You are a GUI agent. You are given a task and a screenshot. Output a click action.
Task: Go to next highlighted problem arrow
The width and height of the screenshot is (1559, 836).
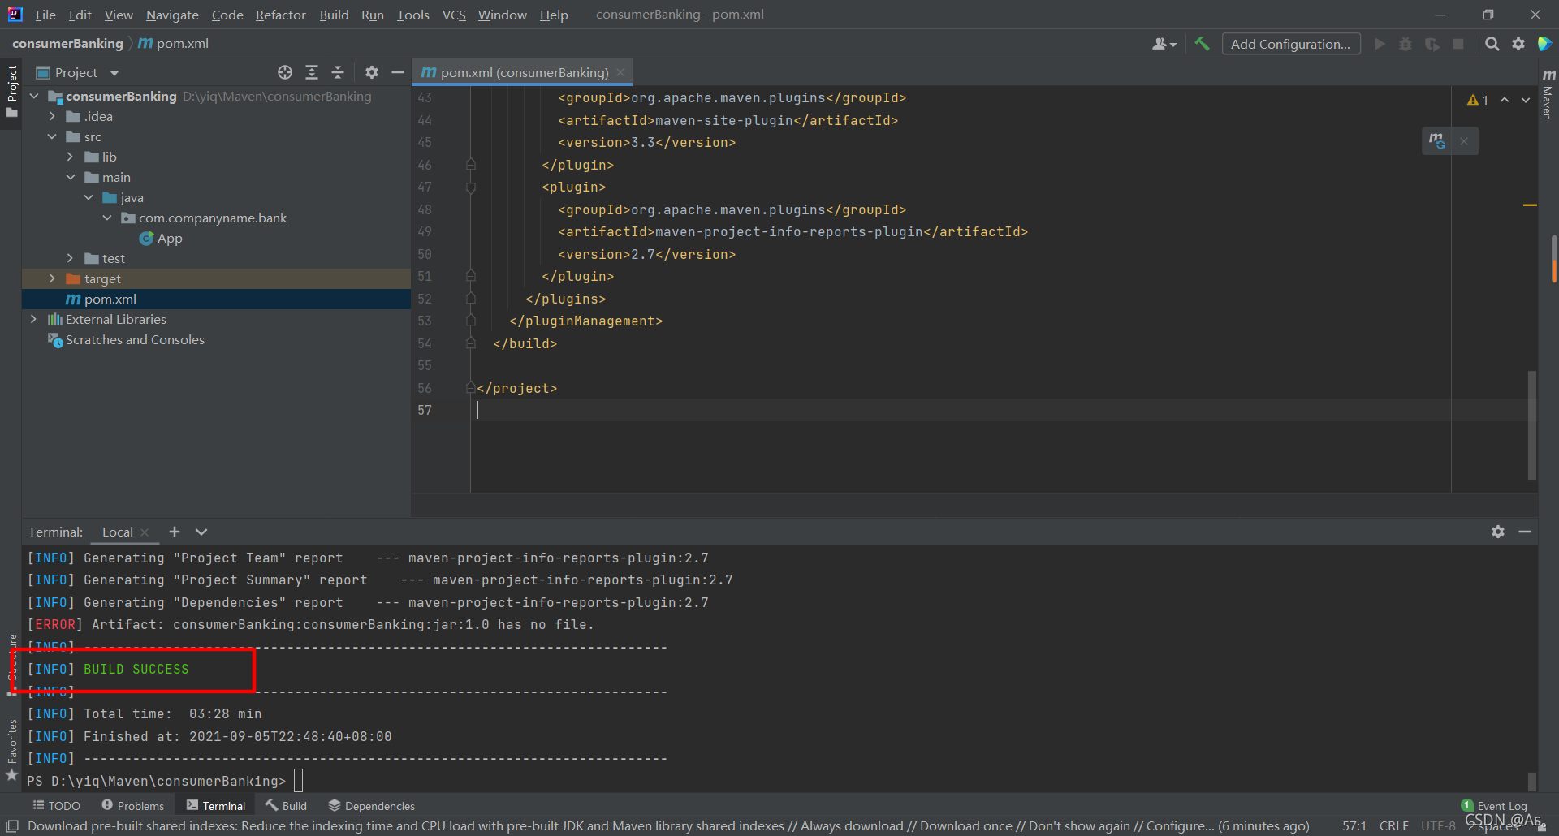point(1526,100)
